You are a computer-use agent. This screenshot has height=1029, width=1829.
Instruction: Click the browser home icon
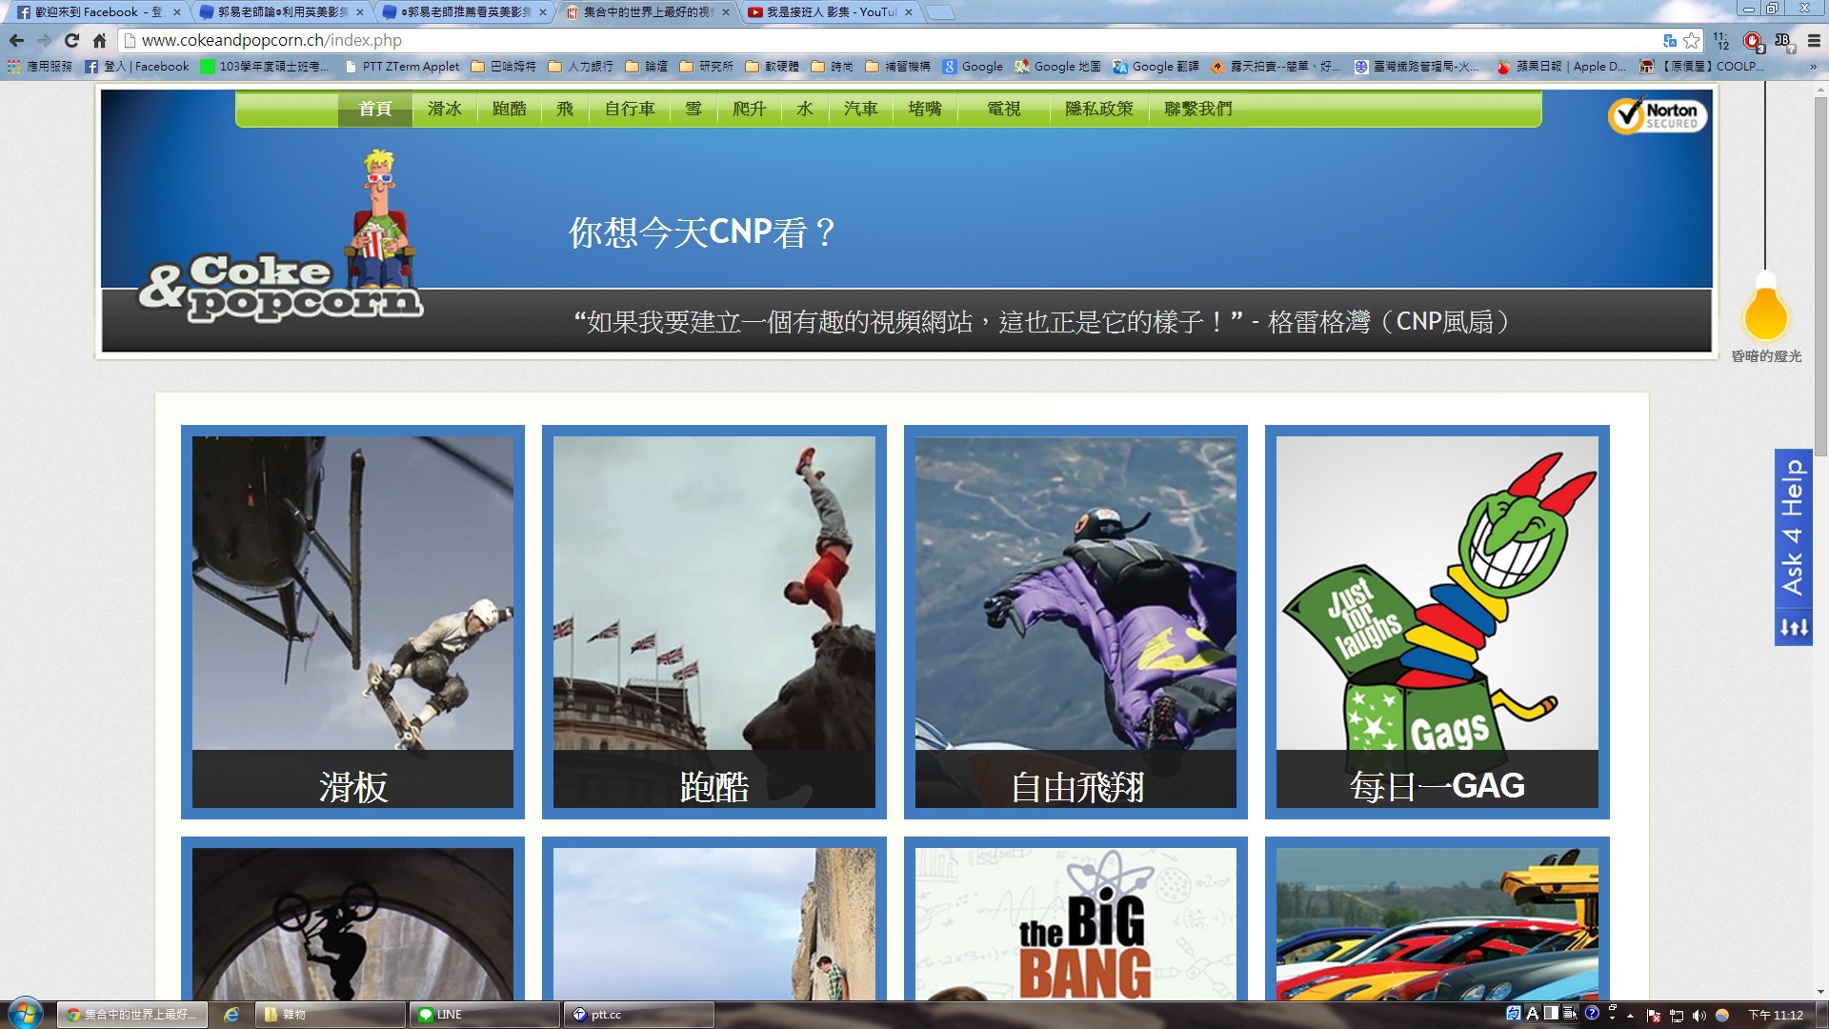coord(99,40)
